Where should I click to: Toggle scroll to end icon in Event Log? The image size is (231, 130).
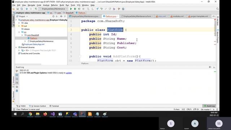(x=17, y=83)
